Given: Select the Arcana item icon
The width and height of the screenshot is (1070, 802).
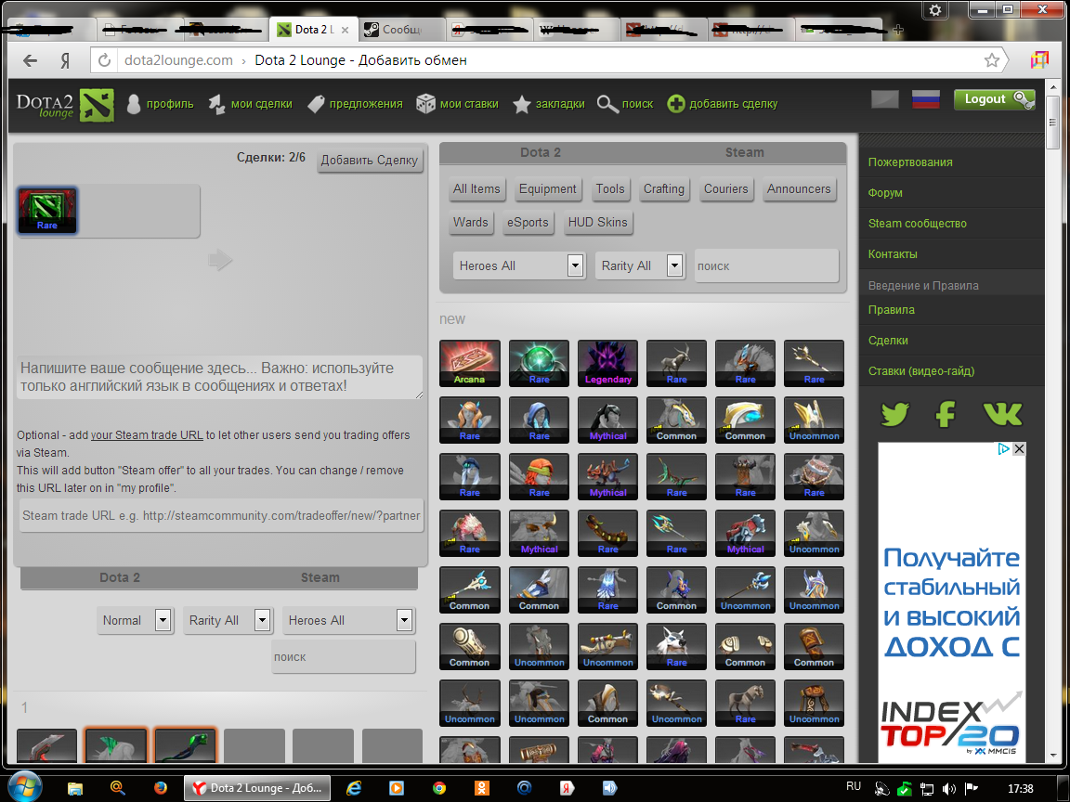Looking at the screenshot, I should coord(469,364).
